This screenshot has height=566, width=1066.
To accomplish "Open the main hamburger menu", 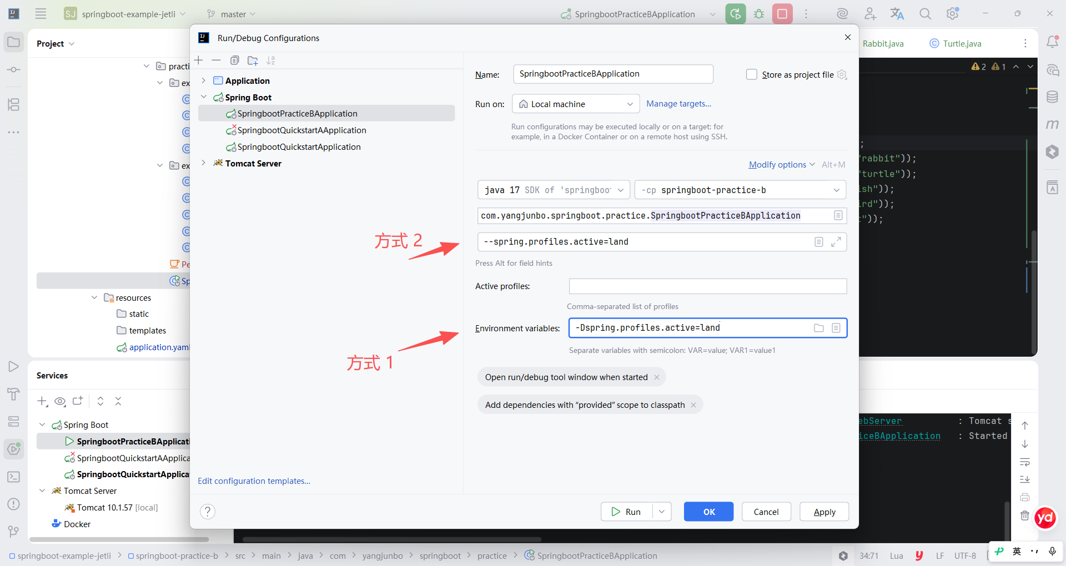I will 41,14.
